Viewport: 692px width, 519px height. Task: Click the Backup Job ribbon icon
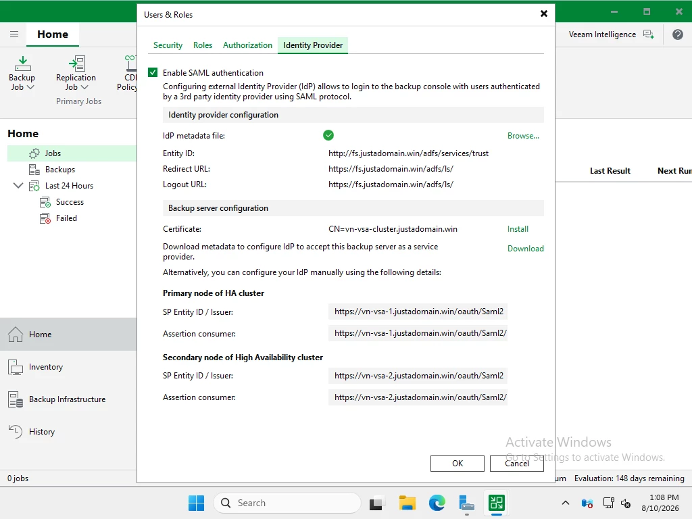22,64
